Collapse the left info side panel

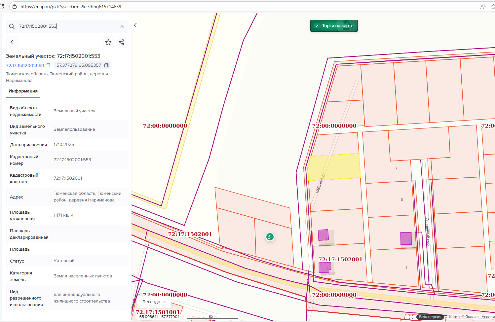point(135,25)
